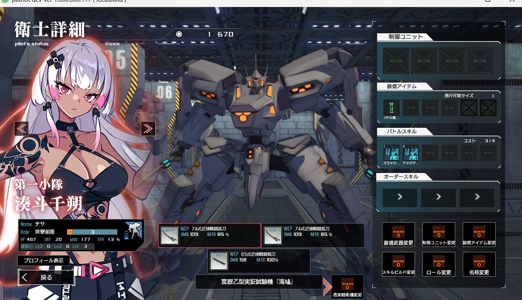Image resolution: width=522 pixels, height=300 pixels.
Task: Expand the third order skill slot
Action: pyautogui.click(x=477, y=198)
